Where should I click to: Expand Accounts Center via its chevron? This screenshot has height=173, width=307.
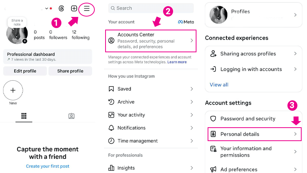tap(191, 41)
